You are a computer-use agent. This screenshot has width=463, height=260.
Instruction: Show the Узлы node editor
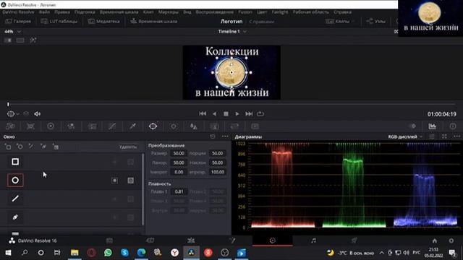tap(376, 21)
